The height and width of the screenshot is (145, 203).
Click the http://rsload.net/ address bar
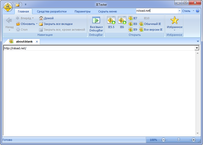click(x=99, y=48)
